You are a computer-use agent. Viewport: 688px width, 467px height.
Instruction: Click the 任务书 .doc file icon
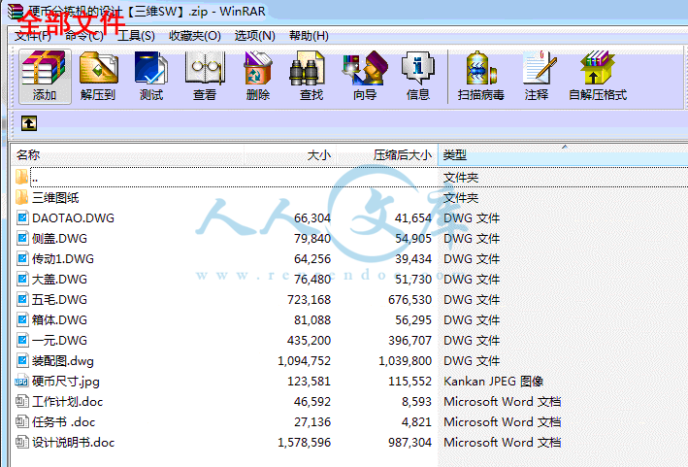click(22, 421)
